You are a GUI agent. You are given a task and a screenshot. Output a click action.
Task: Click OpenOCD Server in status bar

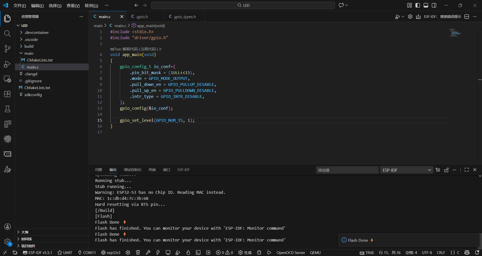[291, 252]
